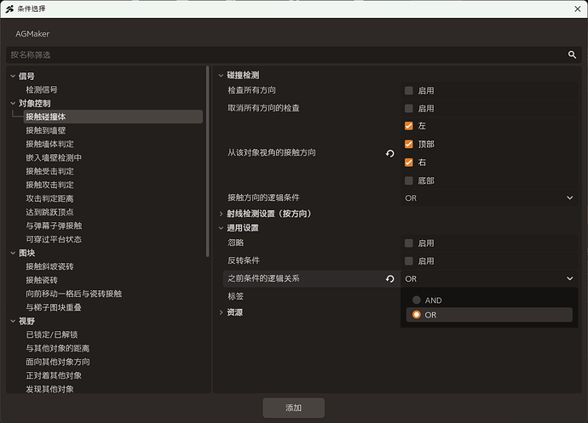
Task: Reset the 从该对象视角的接触方向 setting
Action: click(x=390, y=153)
